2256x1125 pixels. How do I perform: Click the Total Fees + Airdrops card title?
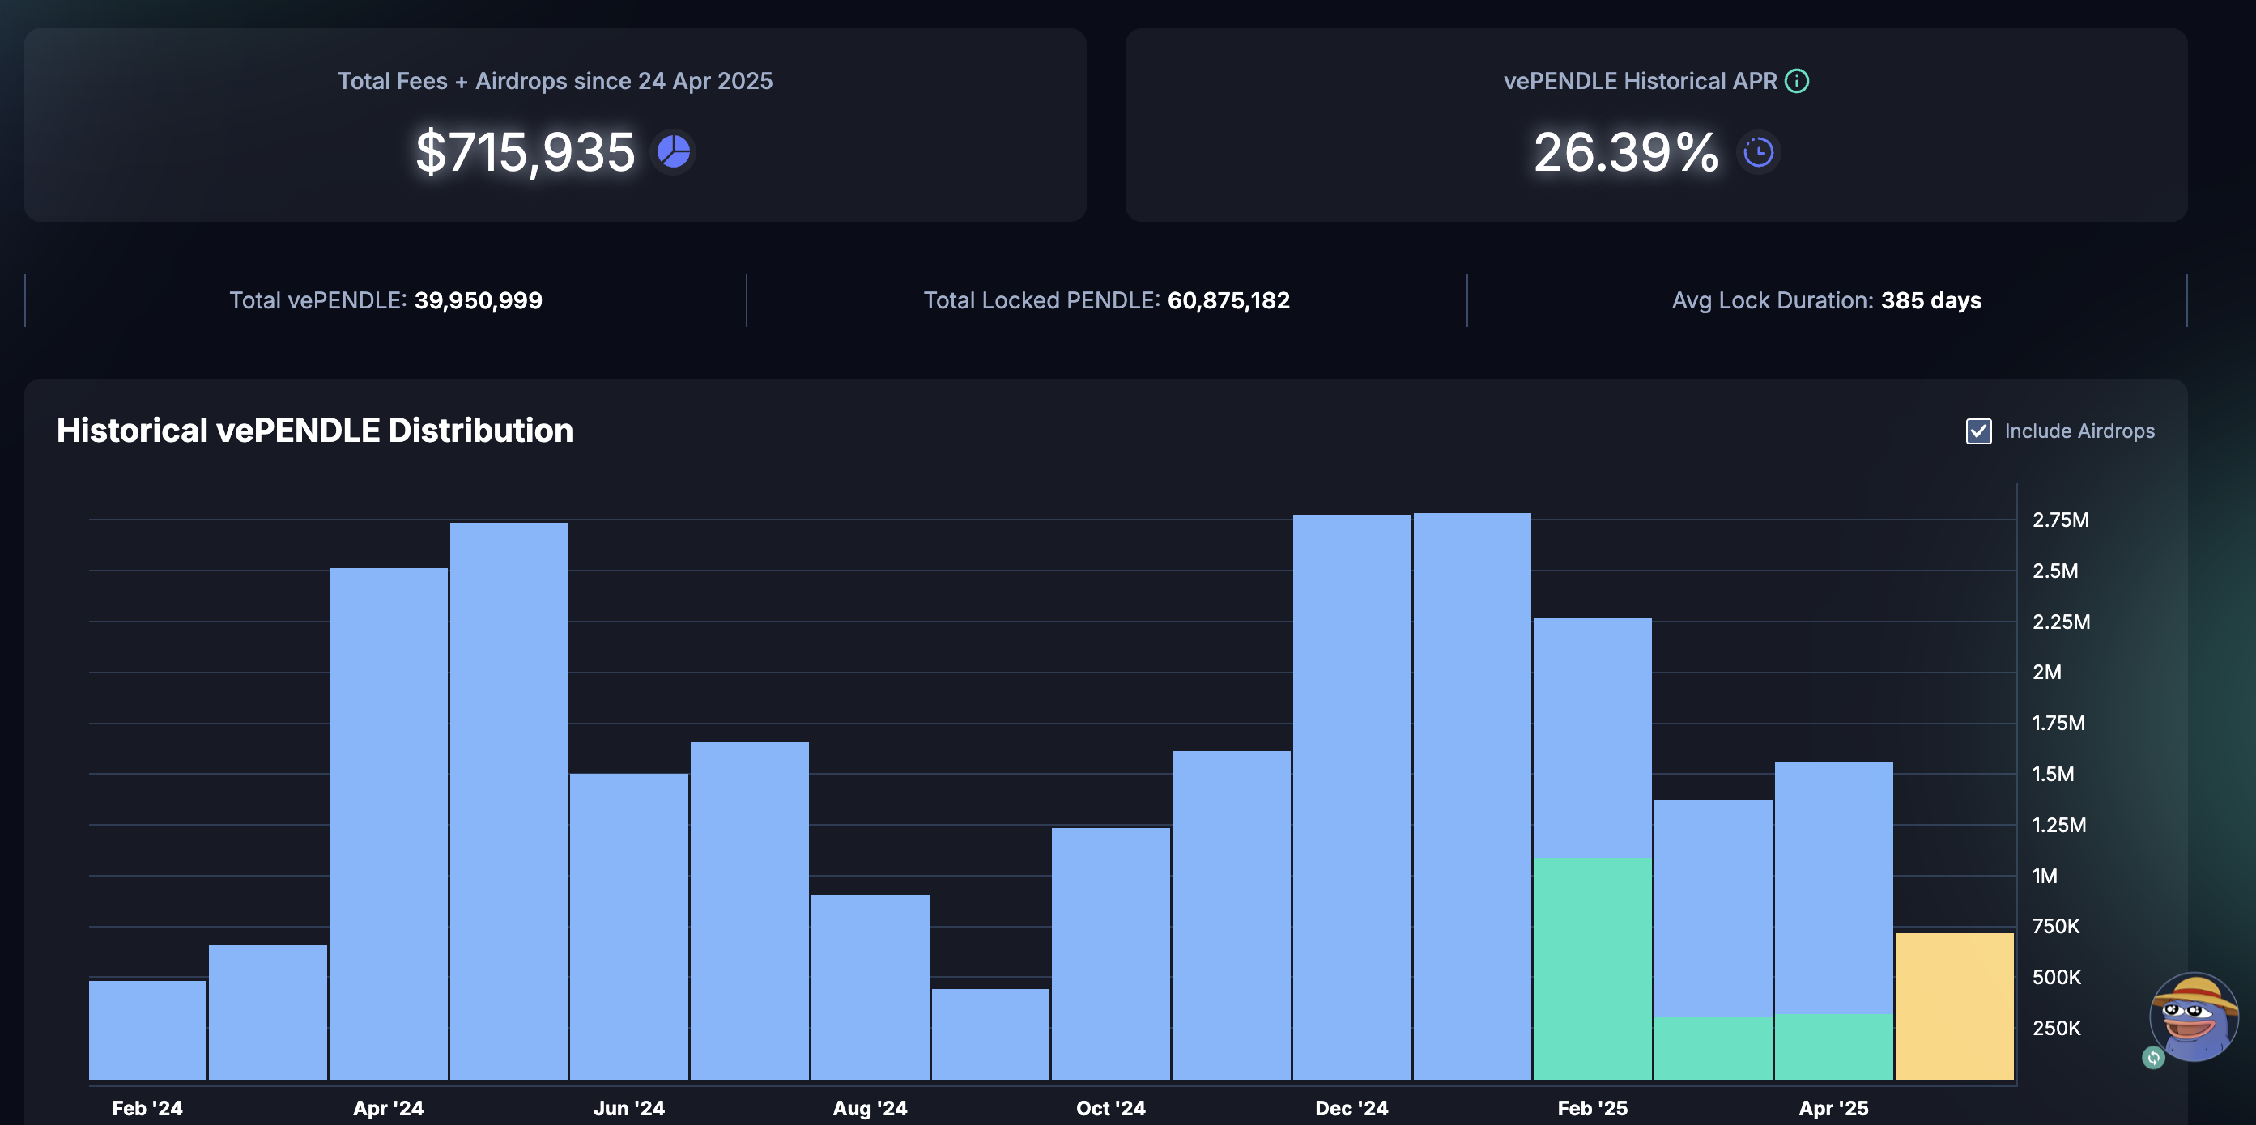(555, 81)
